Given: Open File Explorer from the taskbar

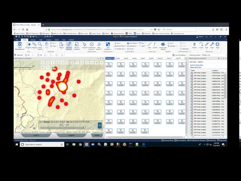Looking at the screenshot, I should [x=74, y=144].
